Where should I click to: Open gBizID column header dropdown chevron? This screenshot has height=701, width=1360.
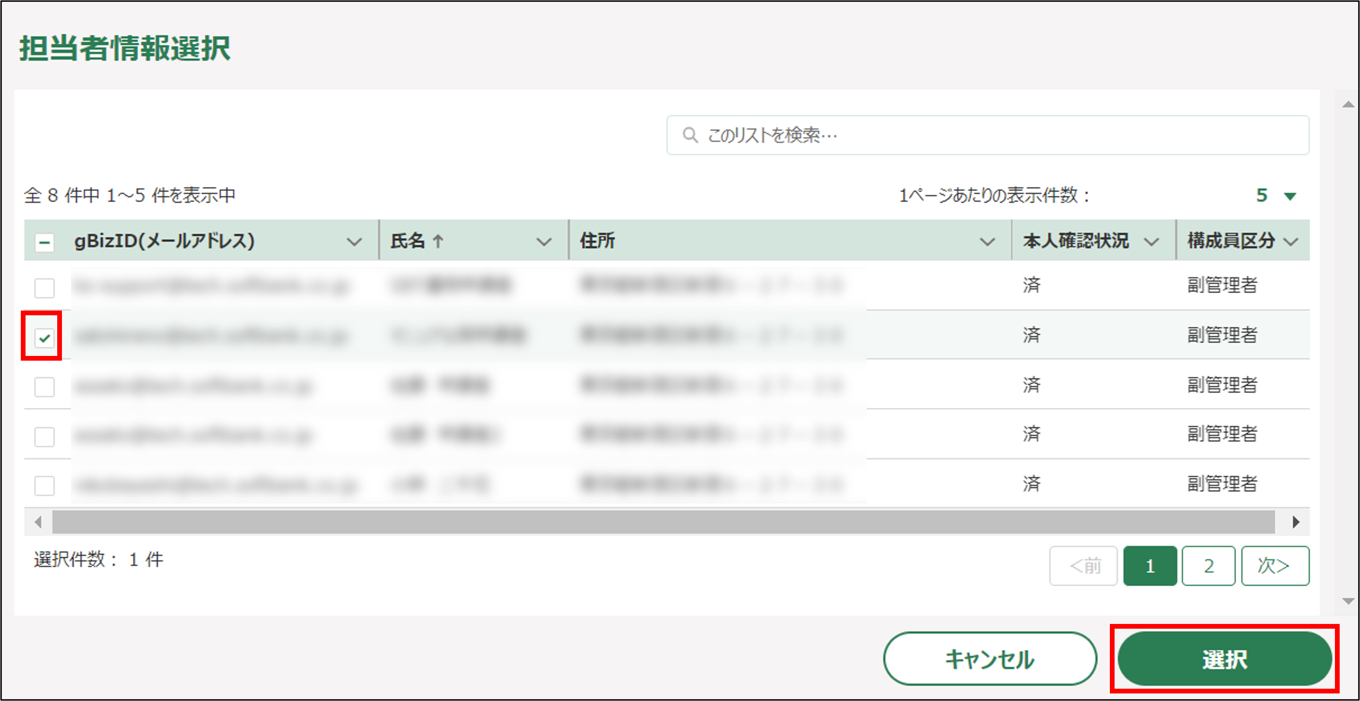(354, 242)
